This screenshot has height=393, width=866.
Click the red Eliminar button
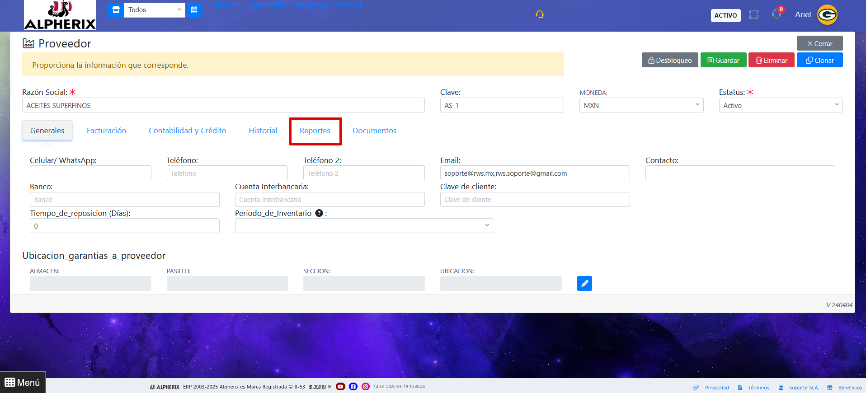tap(771, 60)
